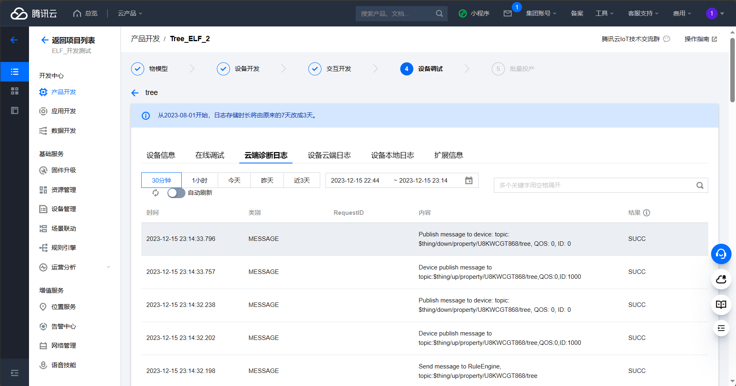736x386 pixels.
Task: Select the document panel rail icon
Action: (x=15, y=110)
